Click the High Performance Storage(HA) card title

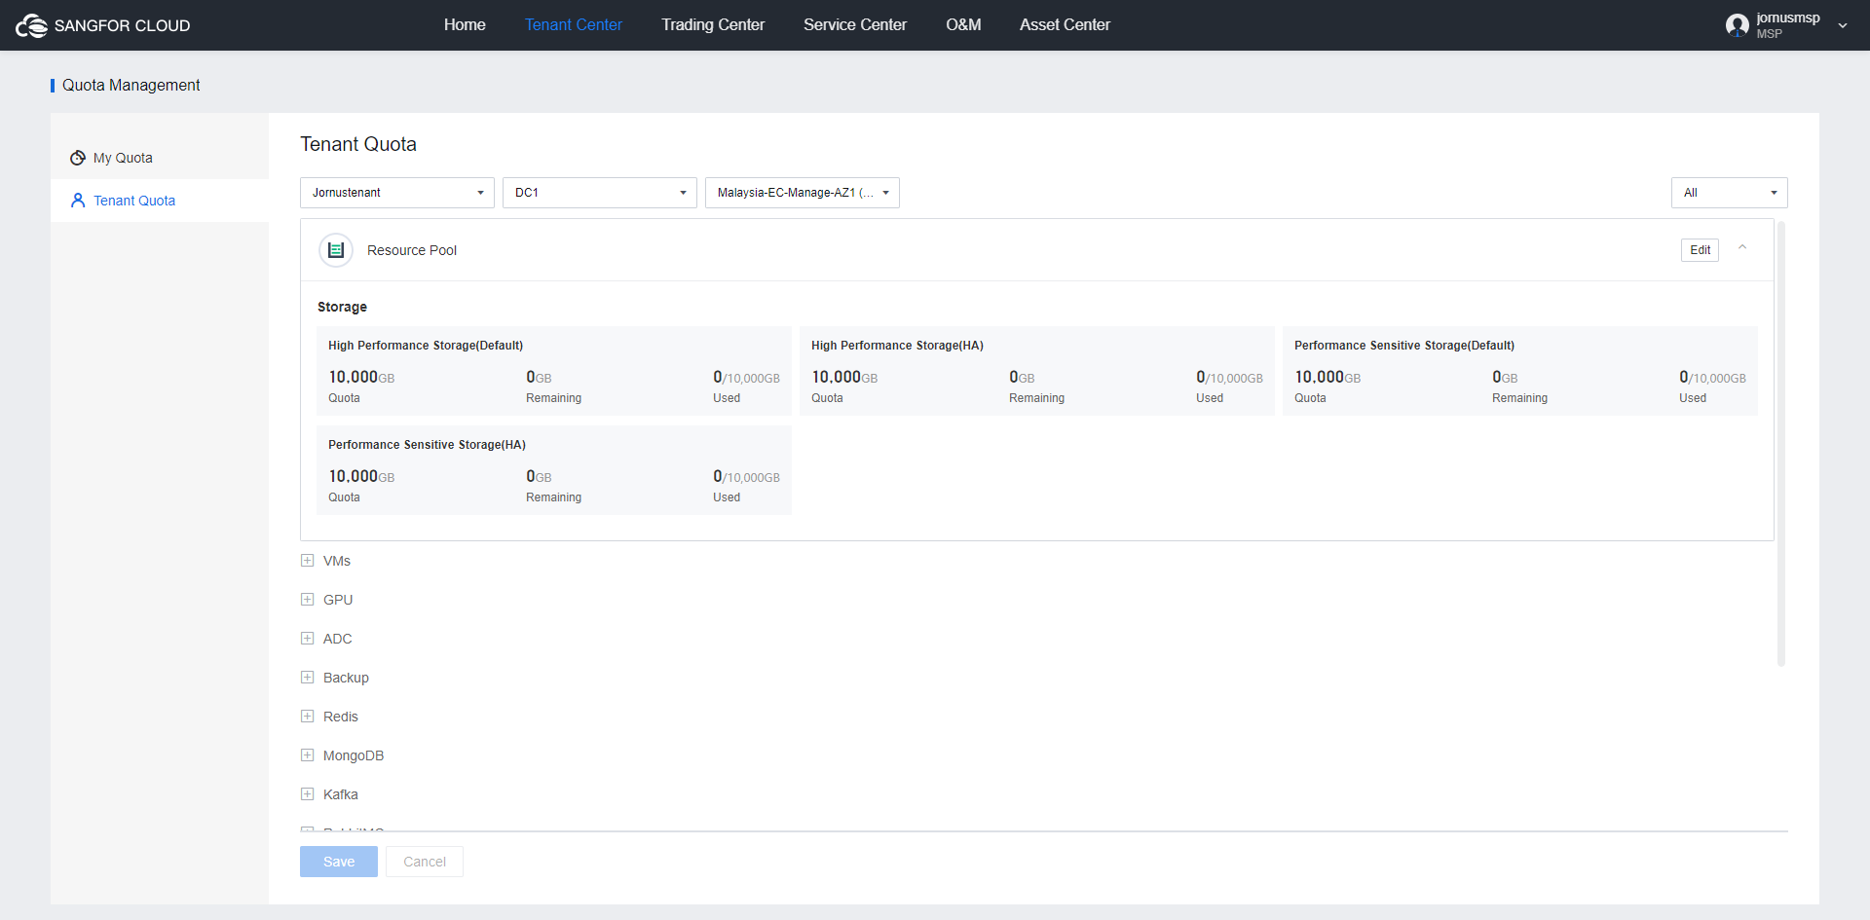click(x=897, y=346)
